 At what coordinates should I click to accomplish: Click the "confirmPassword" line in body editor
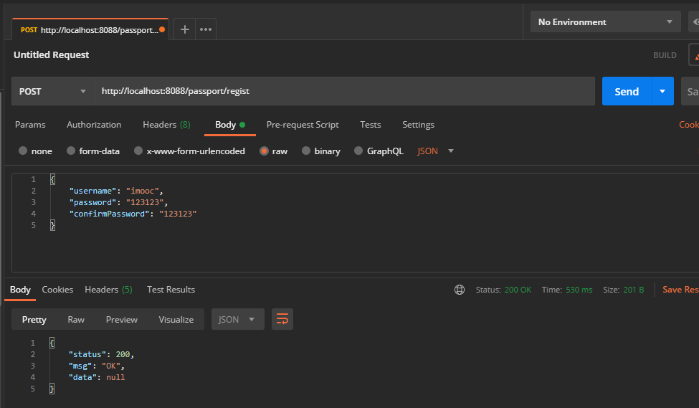pyautogui.click(x=133, y=214)
